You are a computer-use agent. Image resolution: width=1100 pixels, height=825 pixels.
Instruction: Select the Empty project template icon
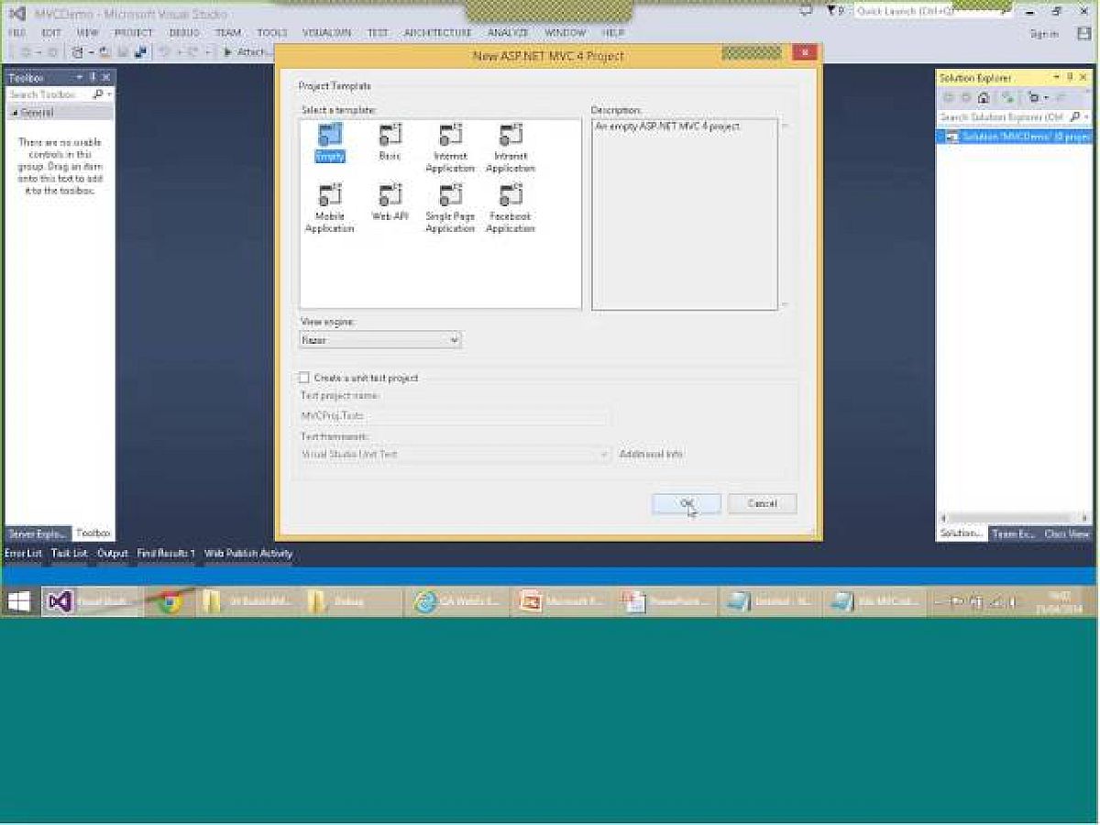(329, 136)
